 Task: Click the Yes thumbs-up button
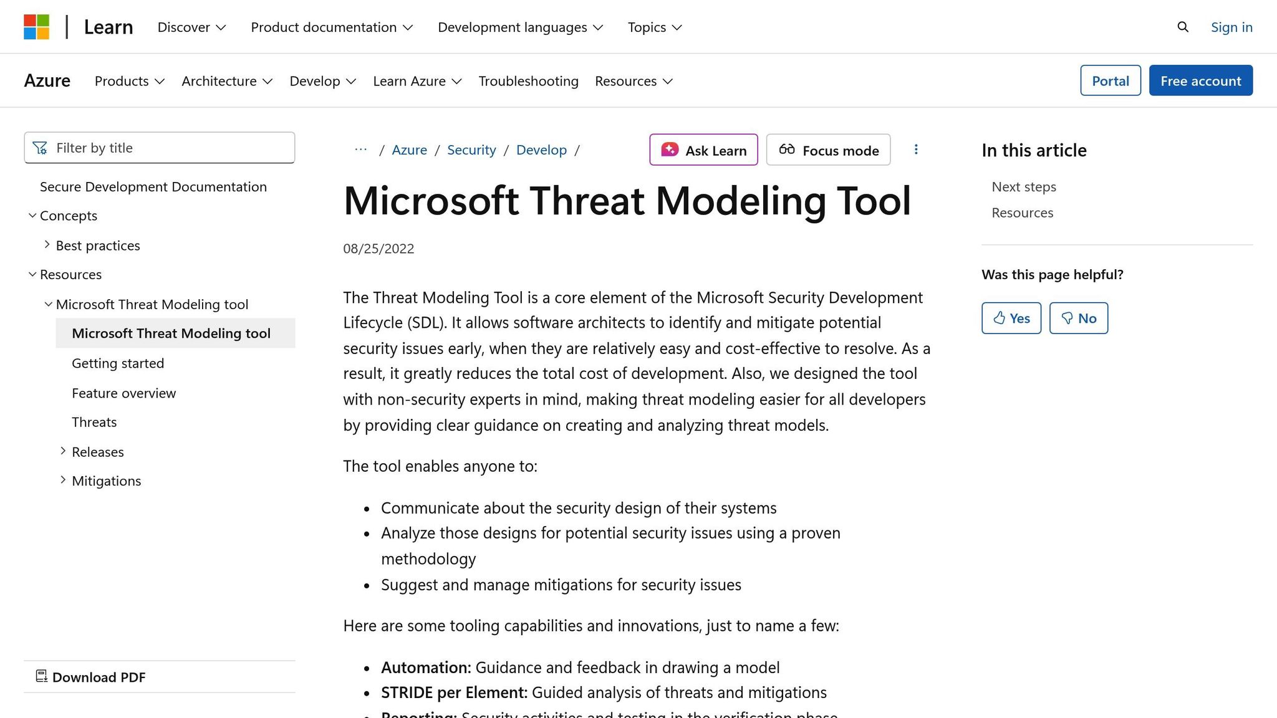1011,318
